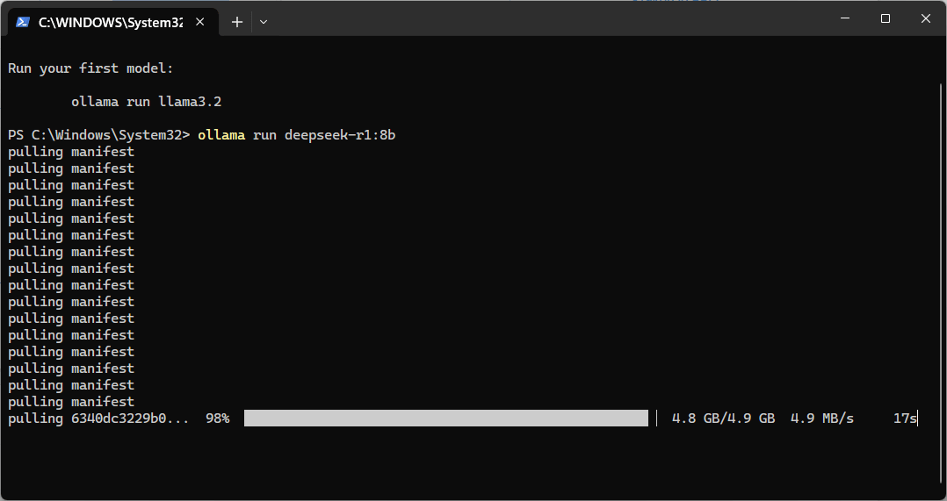Click the '4.9 MB/s' download speed
Image resolution: width=947 pixels, height=501 pixels.
click(822, 419)
